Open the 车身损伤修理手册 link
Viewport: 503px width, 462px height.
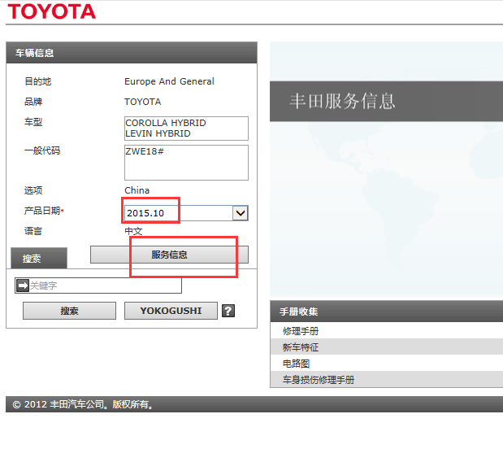pos(318,380)
